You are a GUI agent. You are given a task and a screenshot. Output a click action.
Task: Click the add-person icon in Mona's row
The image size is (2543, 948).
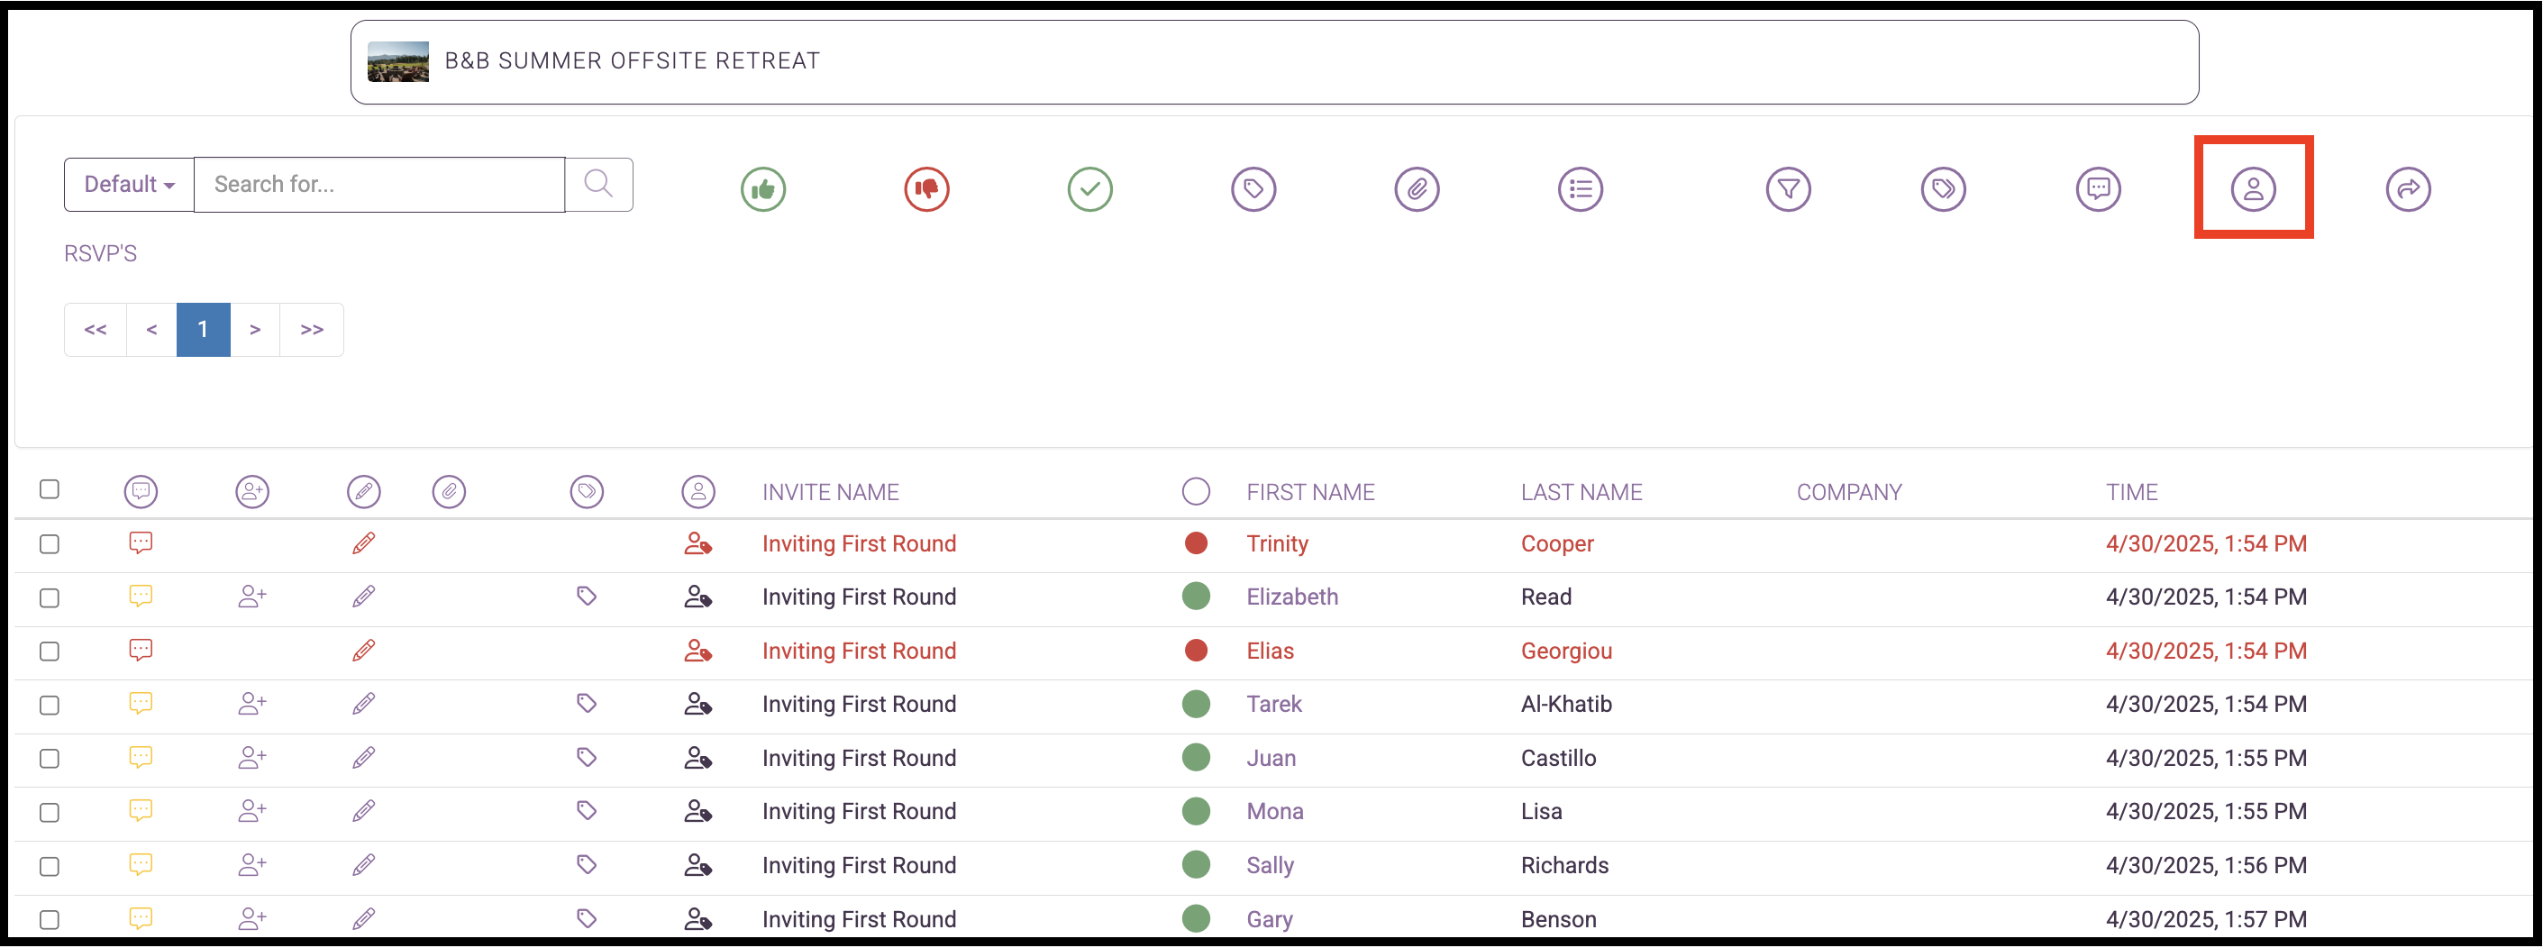coord(251,811)
